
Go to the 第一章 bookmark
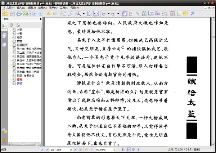coord(29,49)
